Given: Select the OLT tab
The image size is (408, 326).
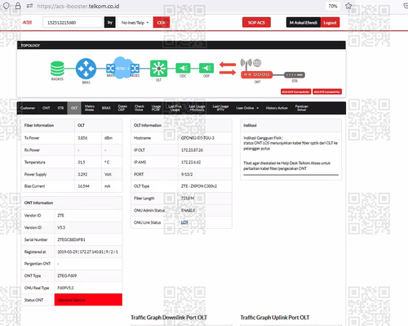Looking at the screenshot, I should pyautogui.click(x=74, y=108).
